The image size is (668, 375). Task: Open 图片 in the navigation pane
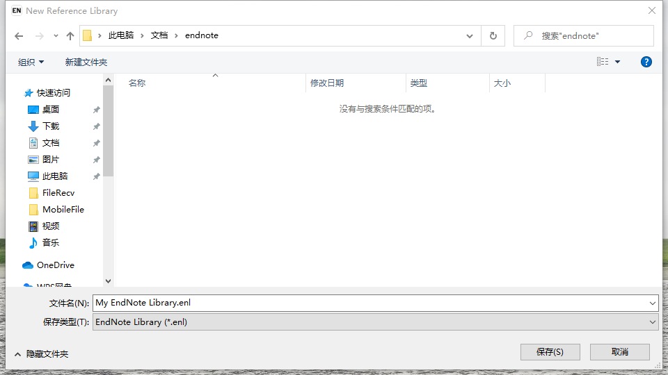click(x=51, y=160)
